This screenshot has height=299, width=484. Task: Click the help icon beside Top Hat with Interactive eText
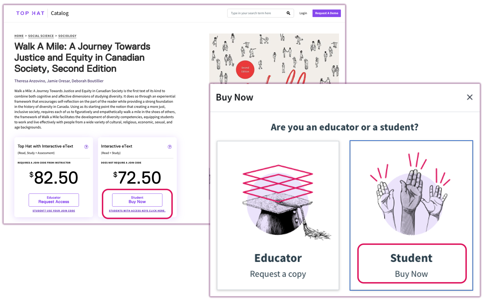86,147
